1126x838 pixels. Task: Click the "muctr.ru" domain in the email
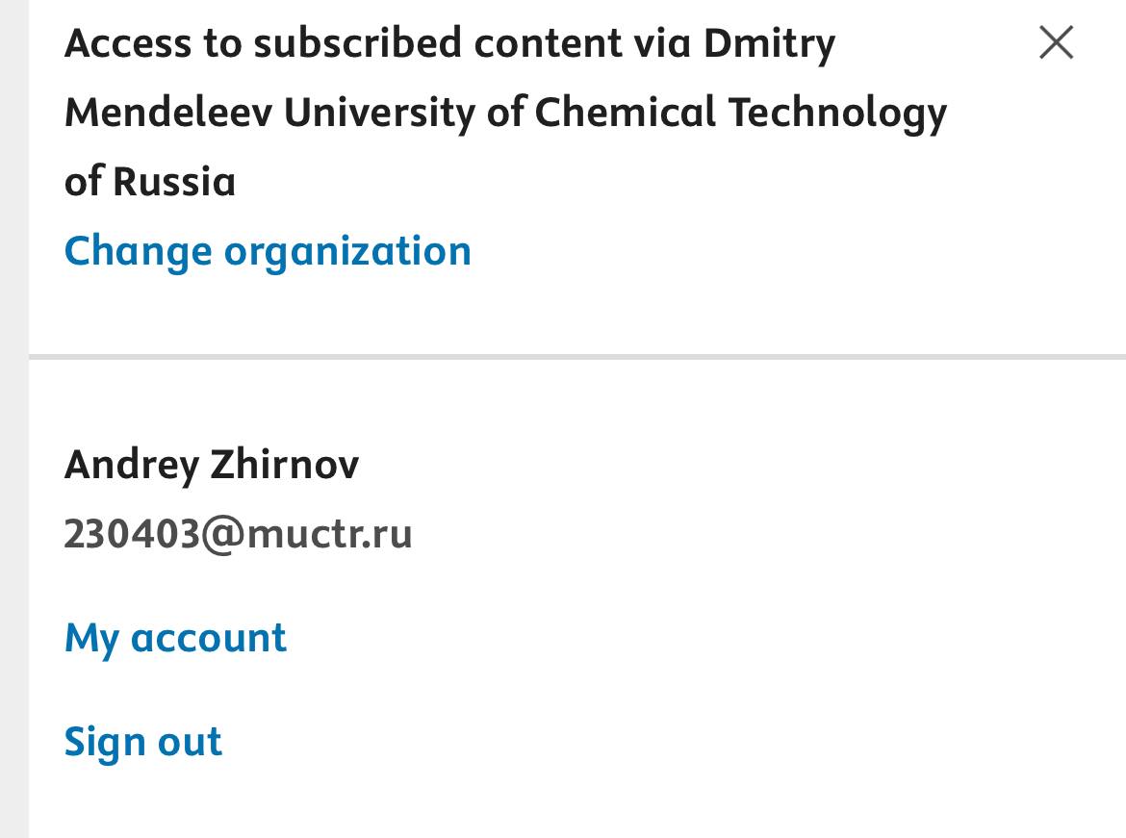pos(329,534)
